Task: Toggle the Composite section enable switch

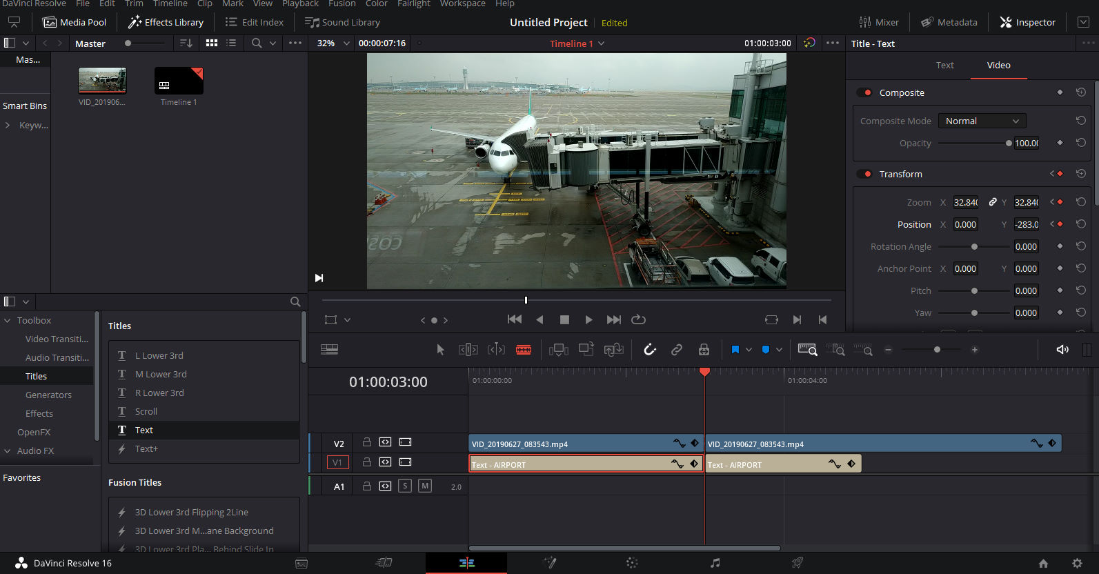Action: (864, 92)
